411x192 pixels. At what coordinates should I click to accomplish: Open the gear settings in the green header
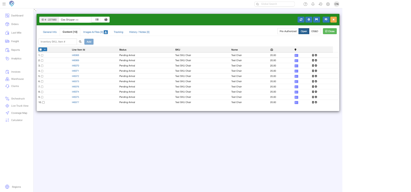[x=309, y=20]
